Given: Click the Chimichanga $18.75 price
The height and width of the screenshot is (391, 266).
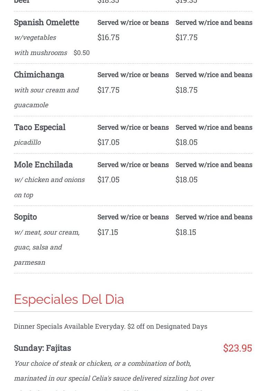Looking at the screenshot, I should [x=186, y=90].
